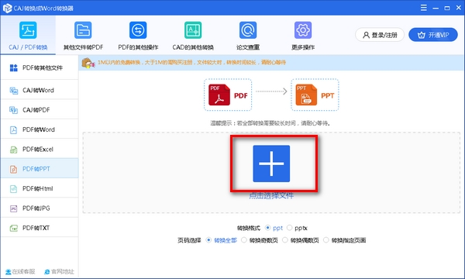The height and width of the screenshot is (279, 465).
Task: Select 转换全部 page option
Action: click(x=222, y=240)
